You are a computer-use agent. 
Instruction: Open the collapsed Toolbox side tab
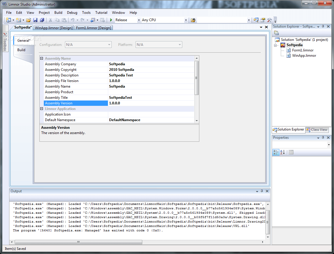point(5,42)
